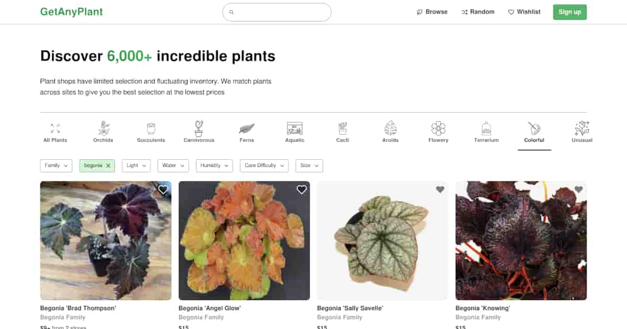627x329 pixels.
Task: Show the Cacti category
Action: coord(343,128)
